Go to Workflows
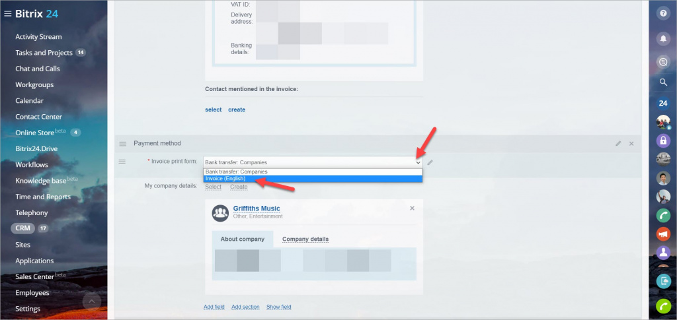This screenshot has width=677, height=320. [32, 164]
